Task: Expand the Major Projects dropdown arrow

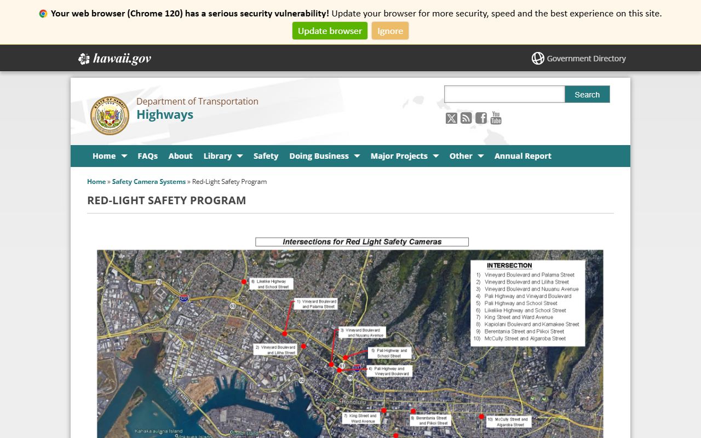Action: [x=436, y=156]
